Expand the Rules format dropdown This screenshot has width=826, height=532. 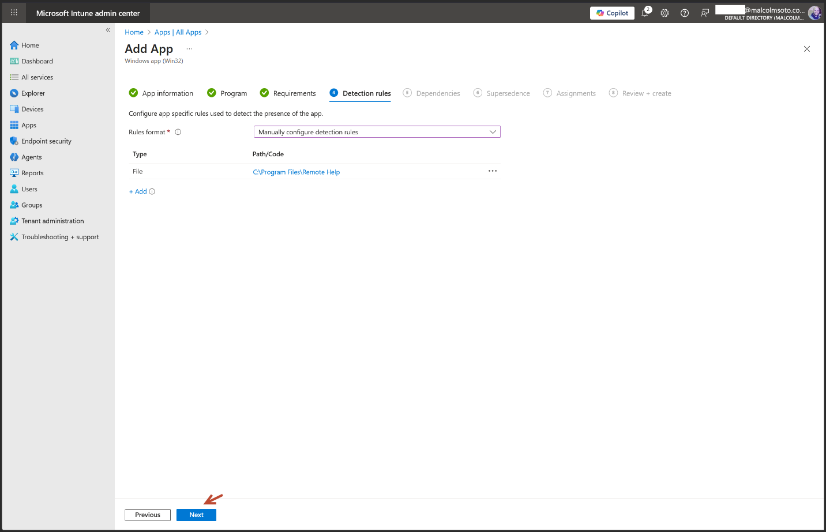pos(377,132)
